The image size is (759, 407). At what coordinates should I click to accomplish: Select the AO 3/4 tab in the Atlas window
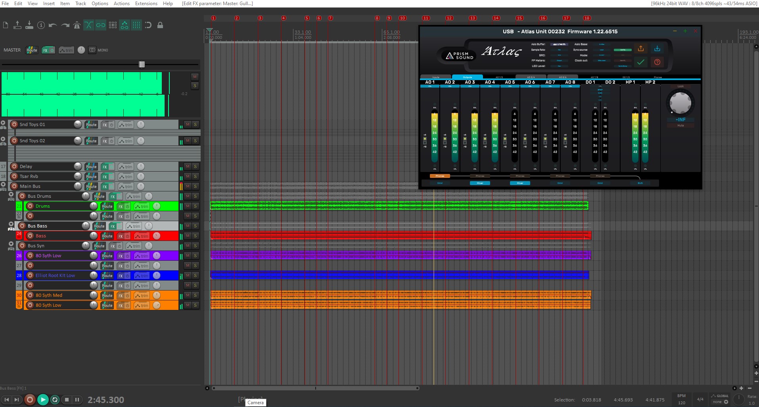click(x=531, y=77)
